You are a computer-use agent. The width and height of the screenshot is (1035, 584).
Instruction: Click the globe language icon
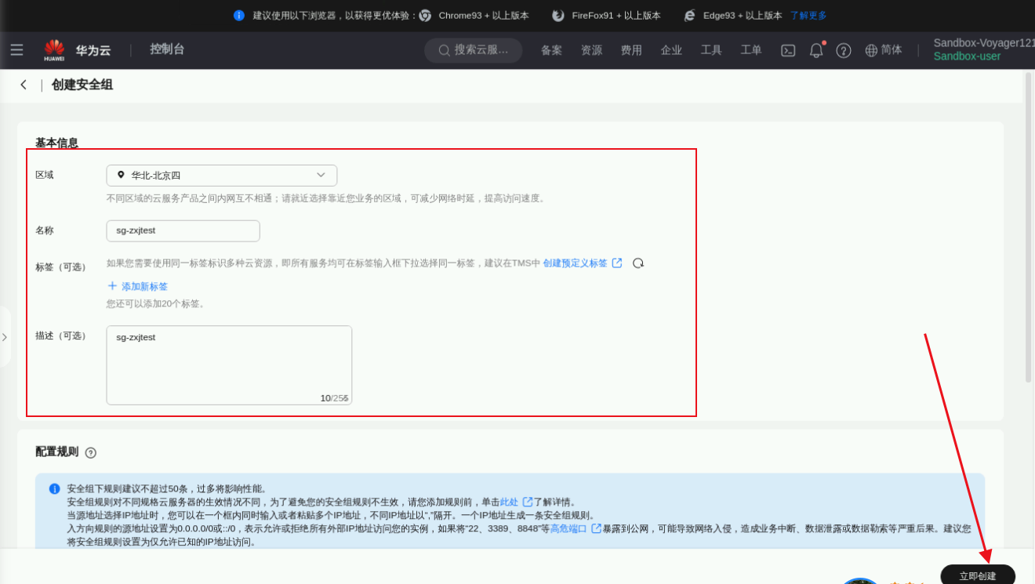tap(871, 50)
